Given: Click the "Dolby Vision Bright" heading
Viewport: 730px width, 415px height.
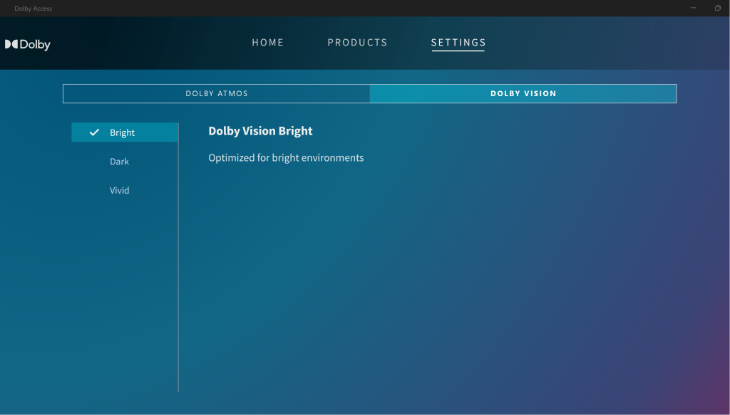Looking at the screenshot, I should 260,131.
